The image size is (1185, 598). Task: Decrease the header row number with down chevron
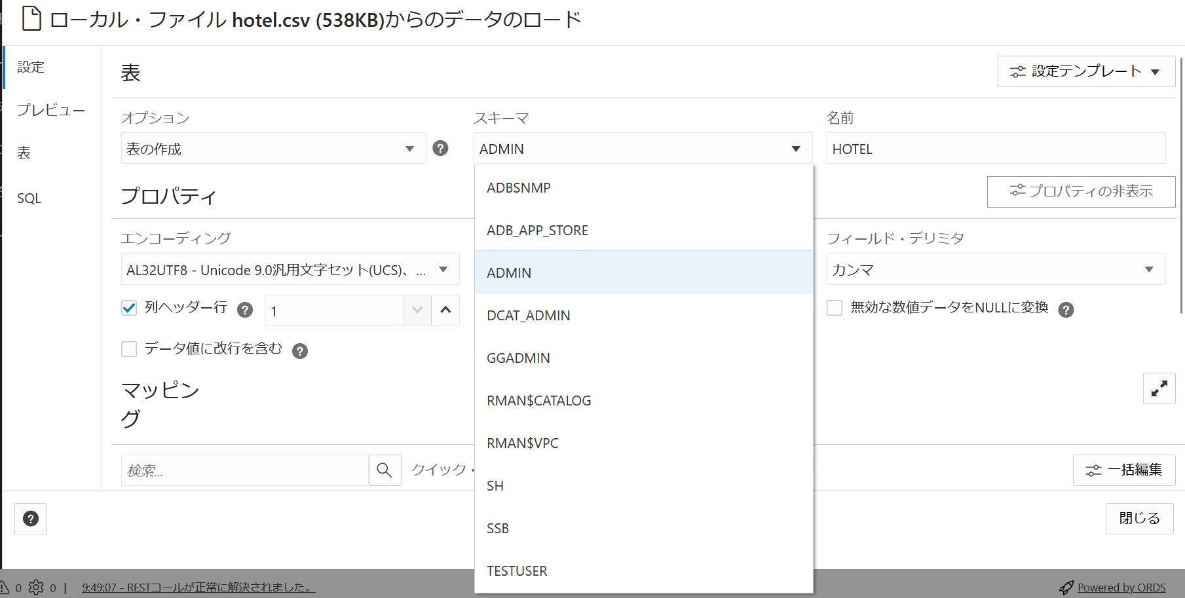tap(417, 310)
